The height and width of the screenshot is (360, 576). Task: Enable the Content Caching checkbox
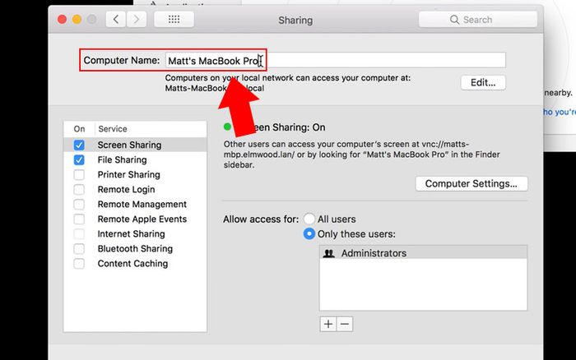(x=79, y=264)
